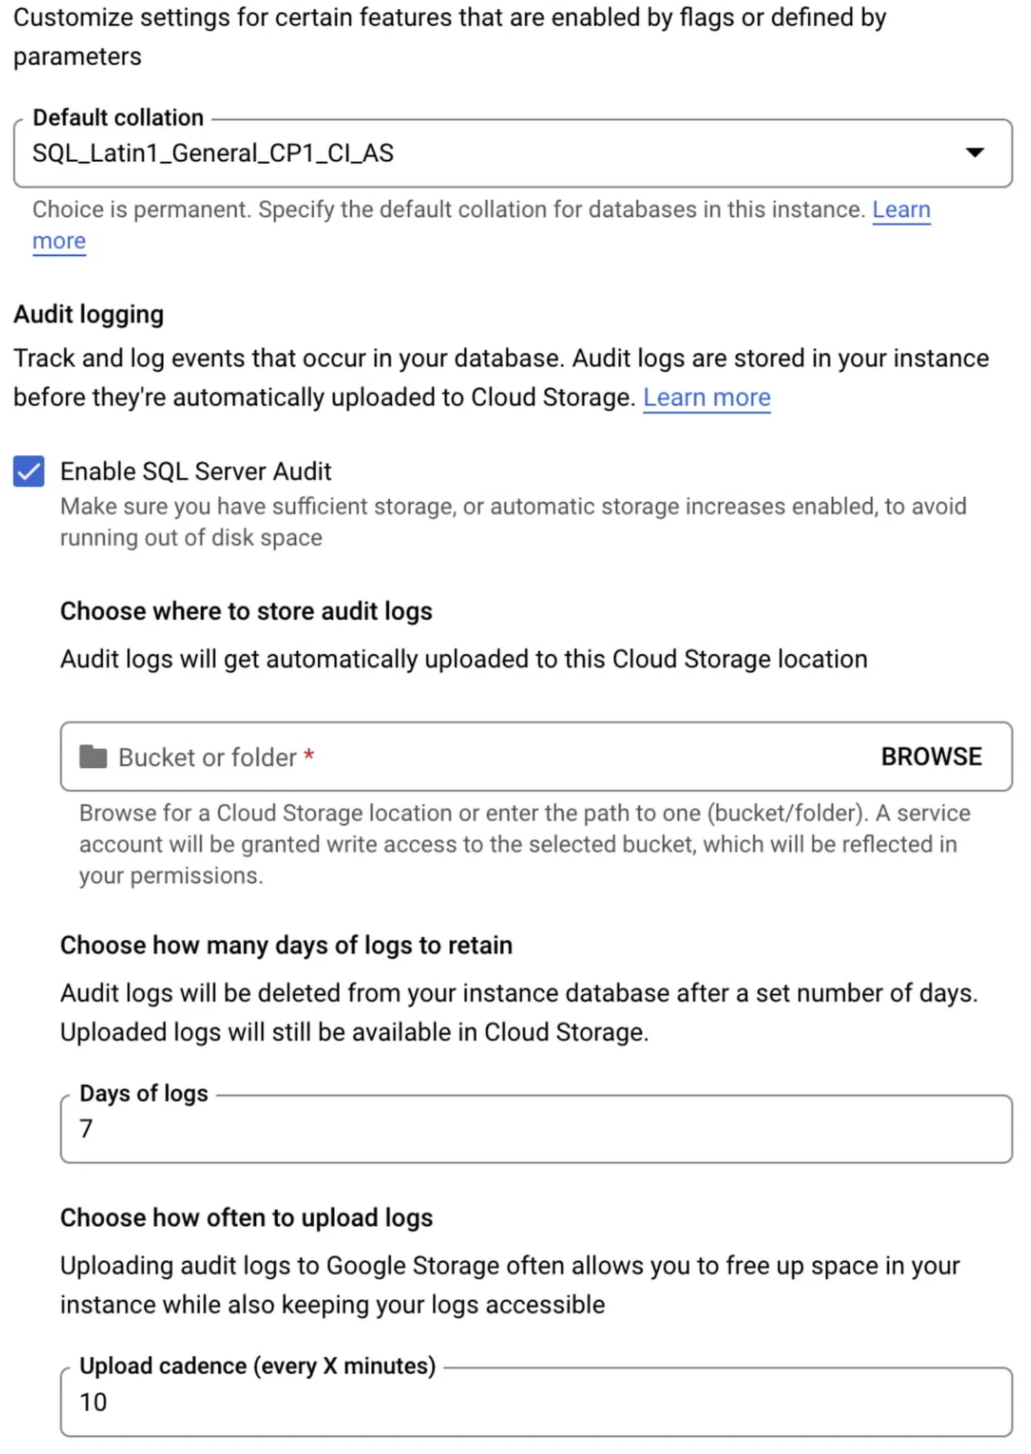Click the Bucket or folder input field

(x=426, y=757)
